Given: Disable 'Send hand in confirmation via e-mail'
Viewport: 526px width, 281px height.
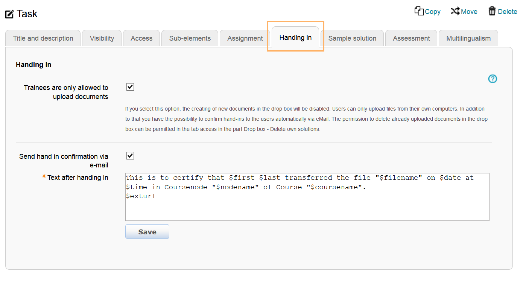Looking at the screenshot, I should [x=130, y=156].
